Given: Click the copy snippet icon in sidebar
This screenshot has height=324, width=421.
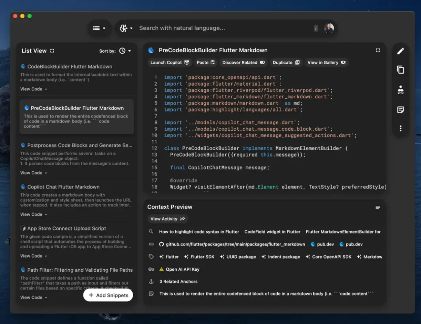Looking at the screenshot, I should coord(400,70).
